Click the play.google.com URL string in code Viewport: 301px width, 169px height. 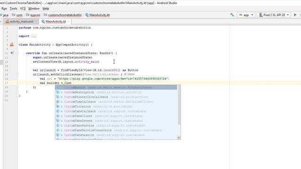coord(113,79)
